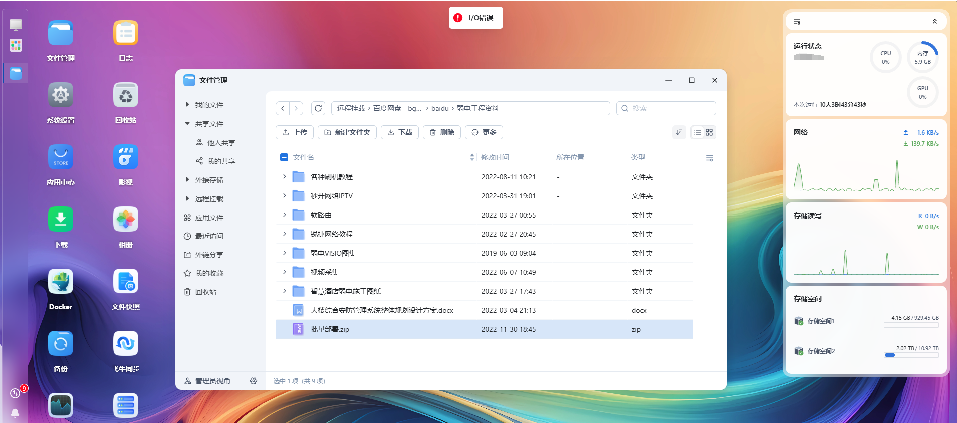Sort by 文件名 column arrows
957x423 pixels.
point(472,157)
